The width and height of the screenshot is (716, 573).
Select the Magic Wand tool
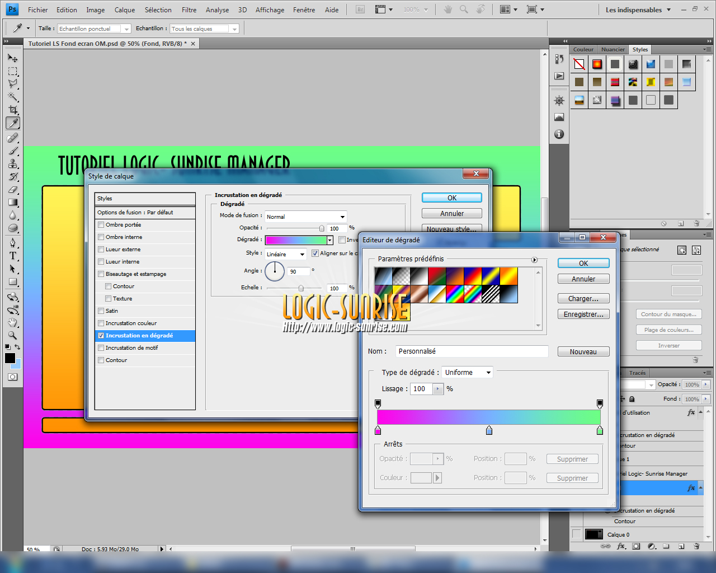[13, 97]
